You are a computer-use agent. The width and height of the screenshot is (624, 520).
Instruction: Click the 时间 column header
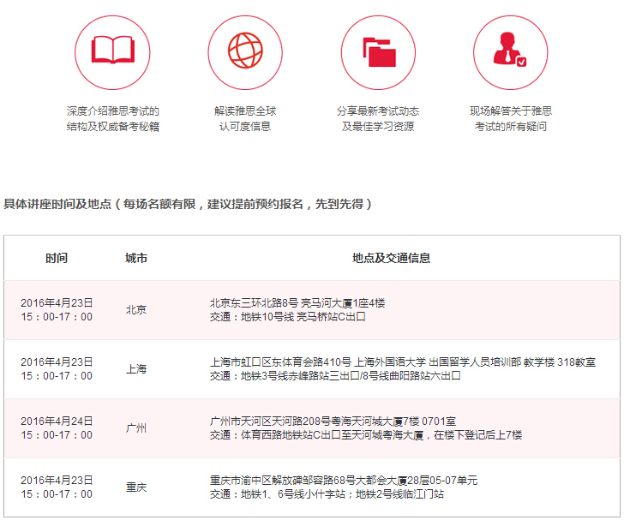(x=57, y=258)
